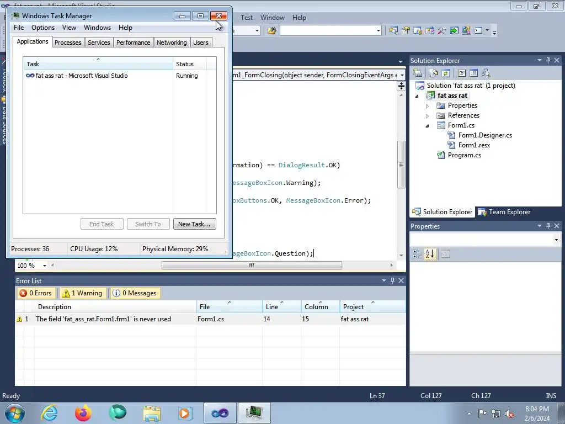565x424 pixels.
Task: Pin the Solution Explorer panel
Action: tap(548, 60)
